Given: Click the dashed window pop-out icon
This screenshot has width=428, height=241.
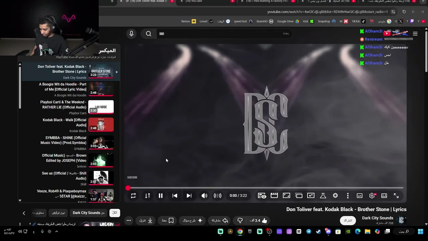Looking at the screenshot, I should 299,196.
